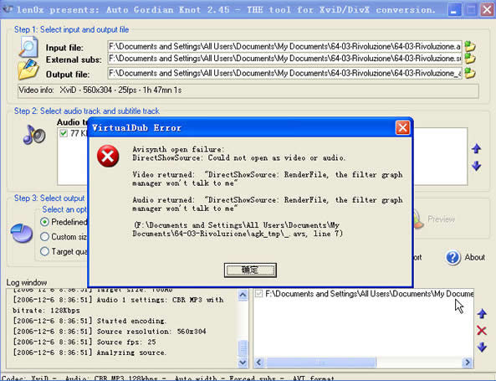Move the job queue item up

[482, 314]
